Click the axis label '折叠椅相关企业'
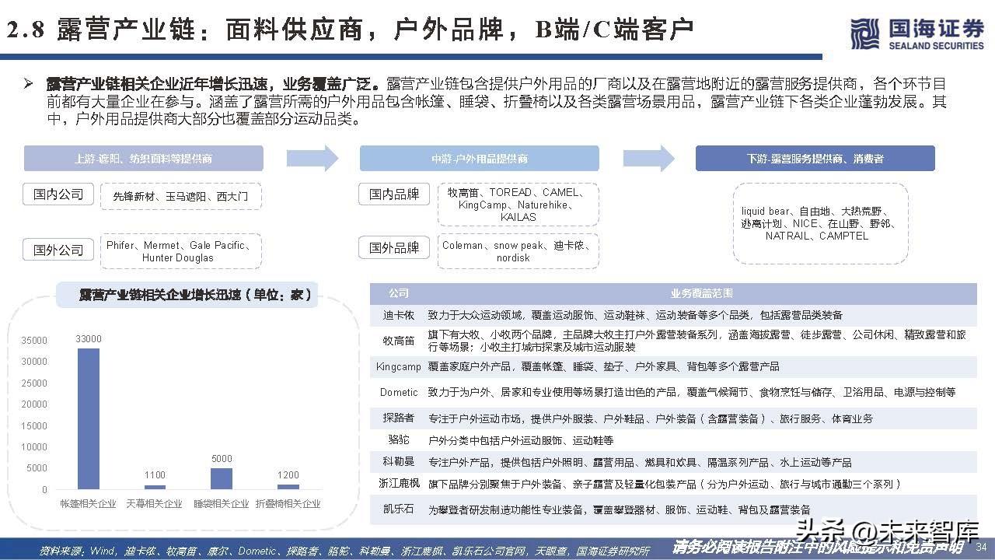This screenshot has width=995, height=560. [x=288, y=504]
